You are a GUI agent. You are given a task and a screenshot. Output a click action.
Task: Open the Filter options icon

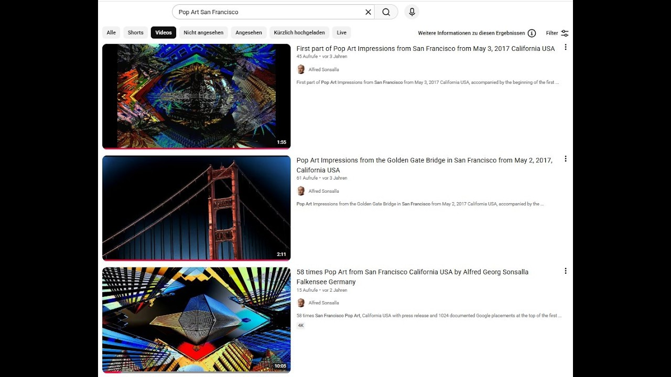pos(565,33)
